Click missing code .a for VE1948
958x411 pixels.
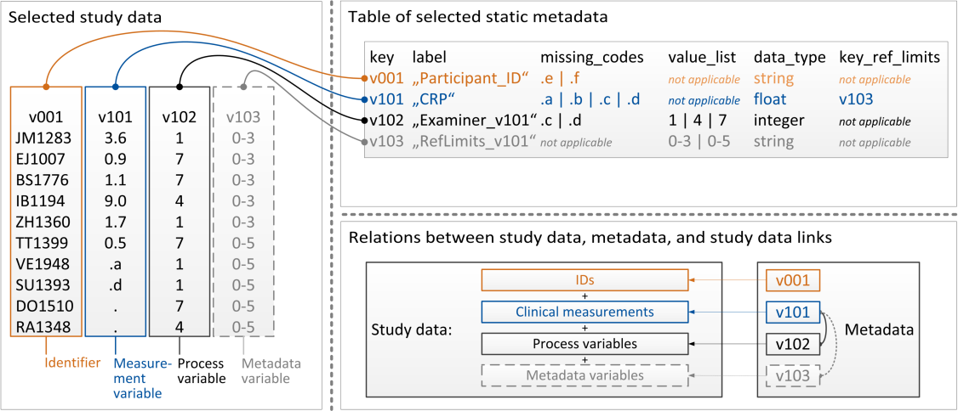pyautogui.click(x=116, y=265)
